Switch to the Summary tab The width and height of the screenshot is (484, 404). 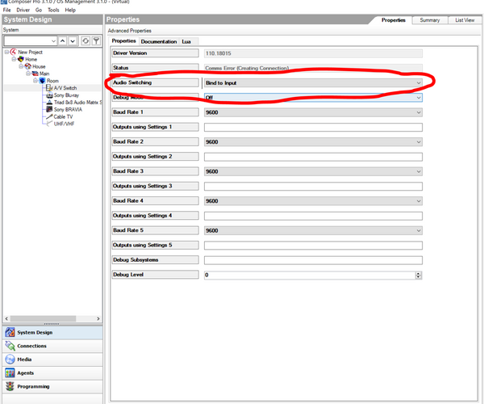(430, 20)
